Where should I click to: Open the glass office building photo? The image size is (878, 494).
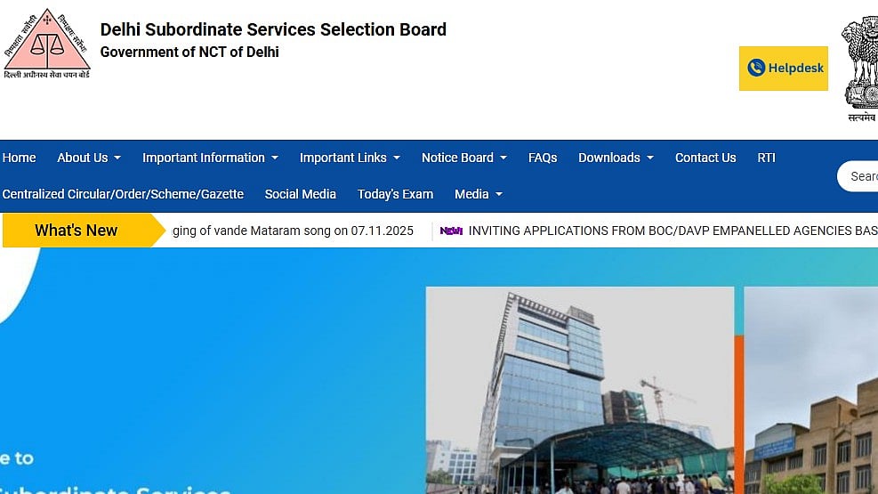point(579,390)
